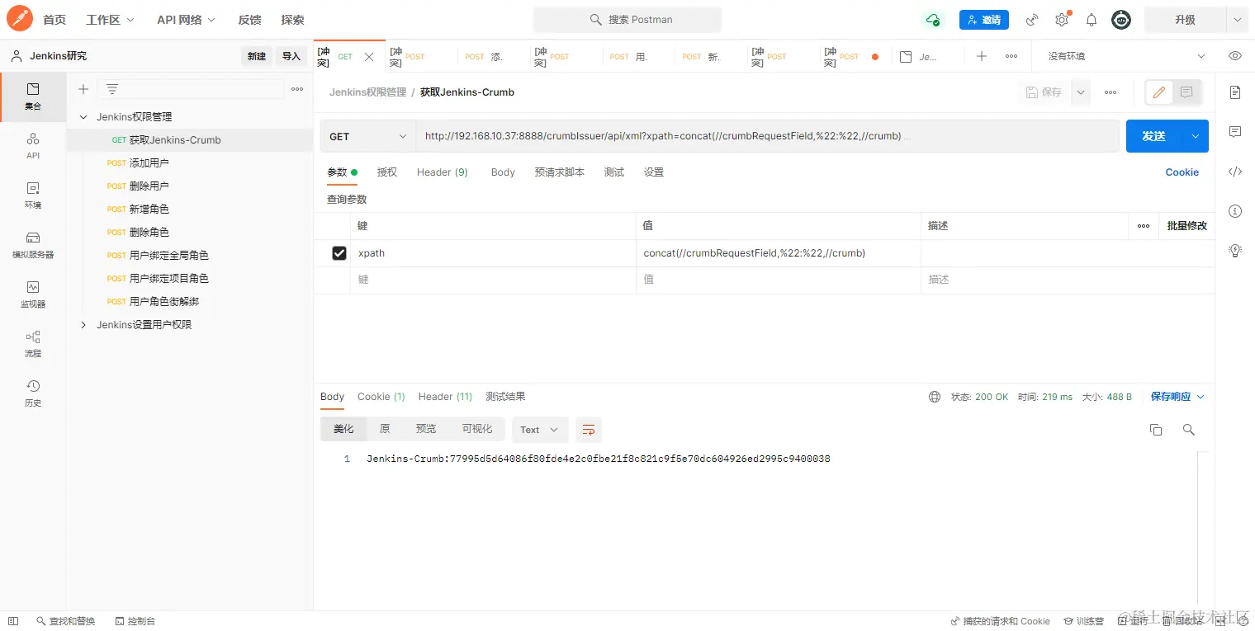Open the 没有环境 environment selector
This screenshot has width=1255, height=631.
click(x=1127, y=56)
